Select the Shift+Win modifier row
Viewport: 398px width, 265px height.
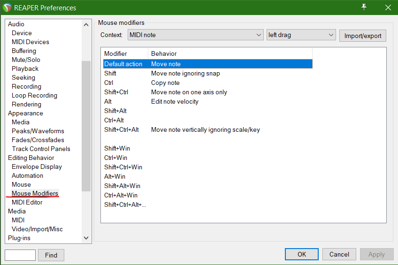(x=207, y=148)
